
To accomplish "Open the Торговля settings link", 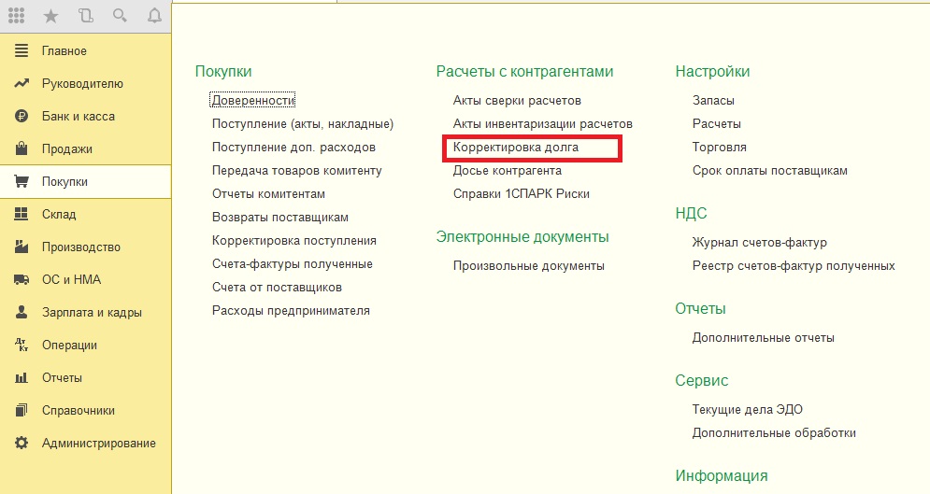I will tap(719, 147).
